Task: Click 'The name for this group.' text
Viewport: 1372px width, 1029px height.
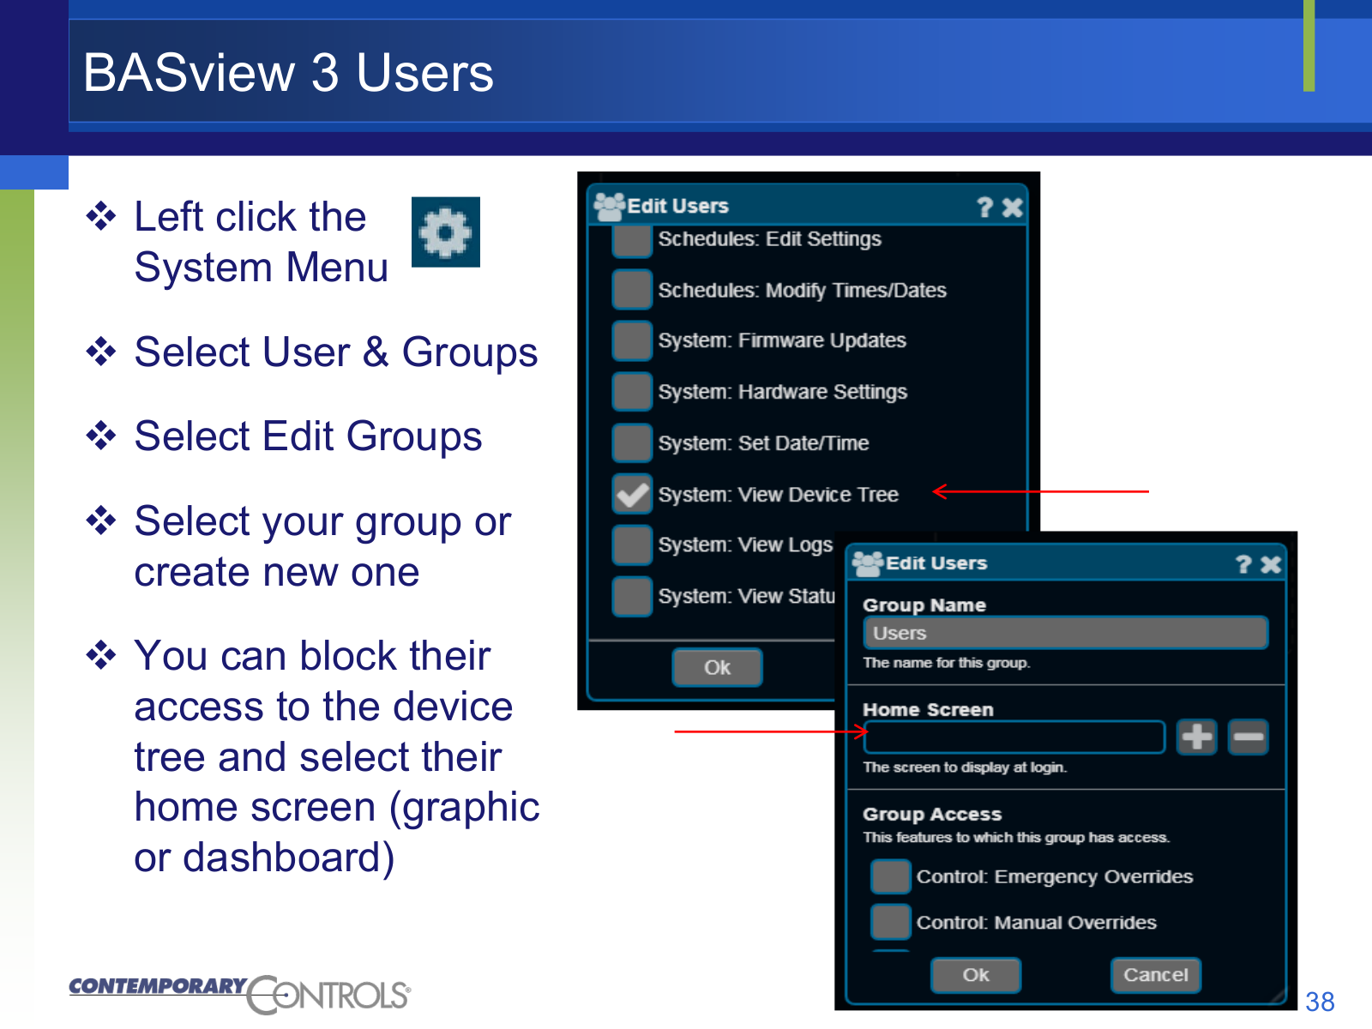Action: click(x=947, y=663)
